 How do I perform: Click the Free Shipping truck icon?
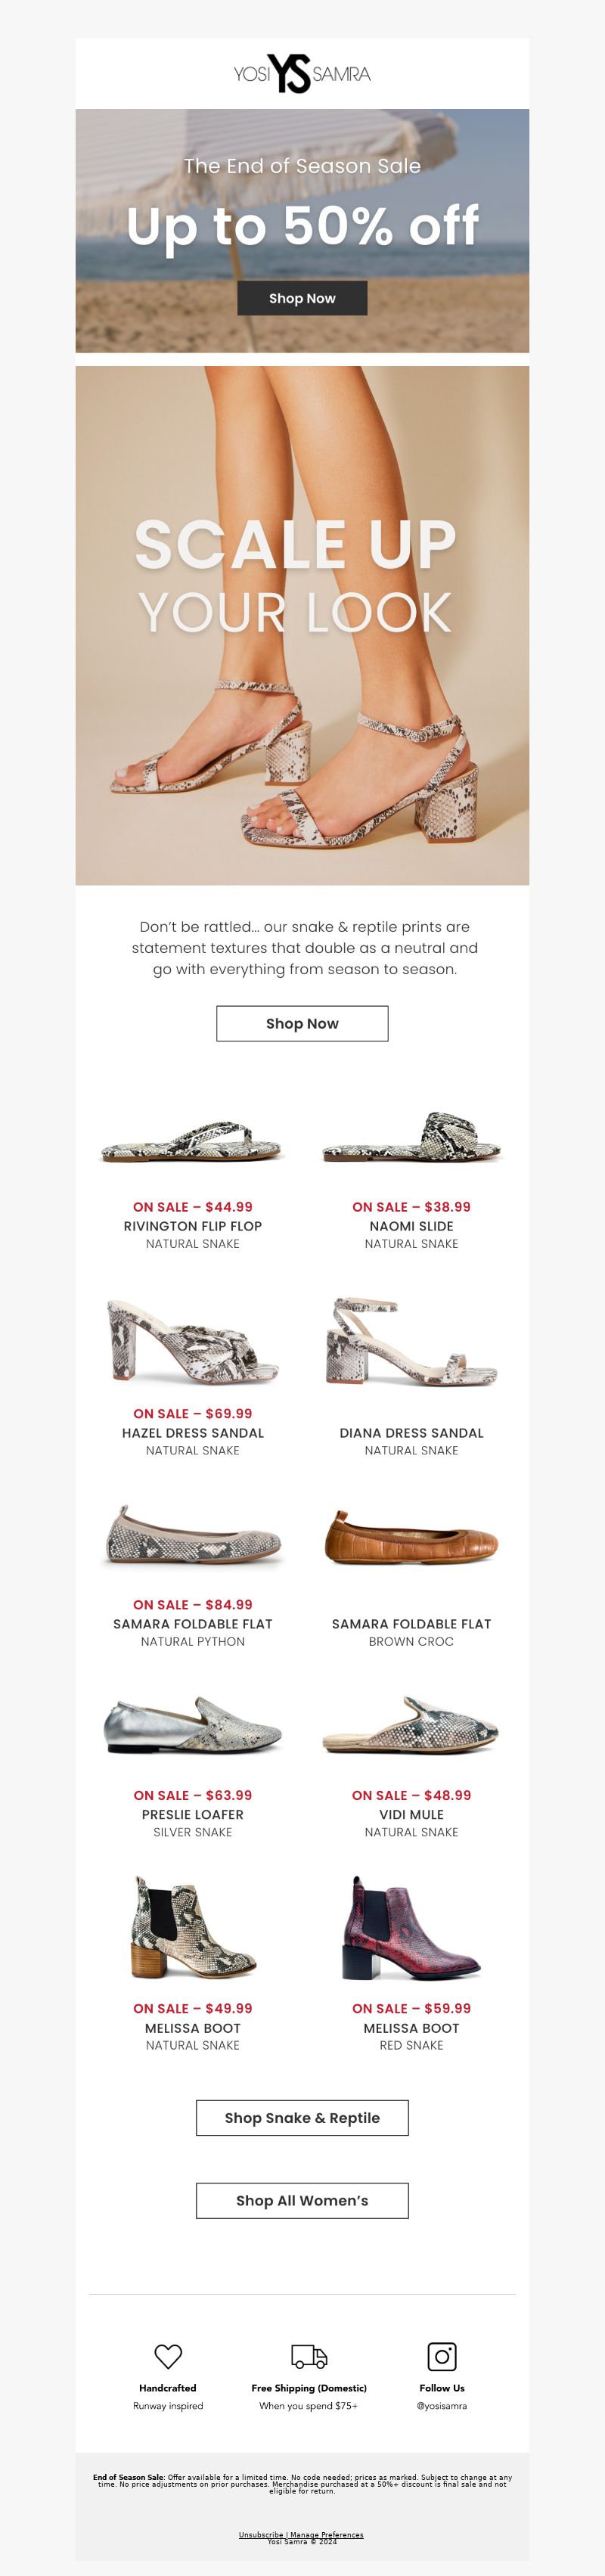coord(309,2356)
